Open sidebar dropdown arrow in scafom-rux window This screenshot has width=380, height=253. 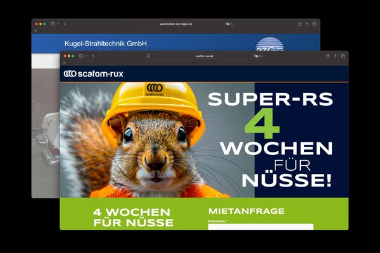click(87, 56)
